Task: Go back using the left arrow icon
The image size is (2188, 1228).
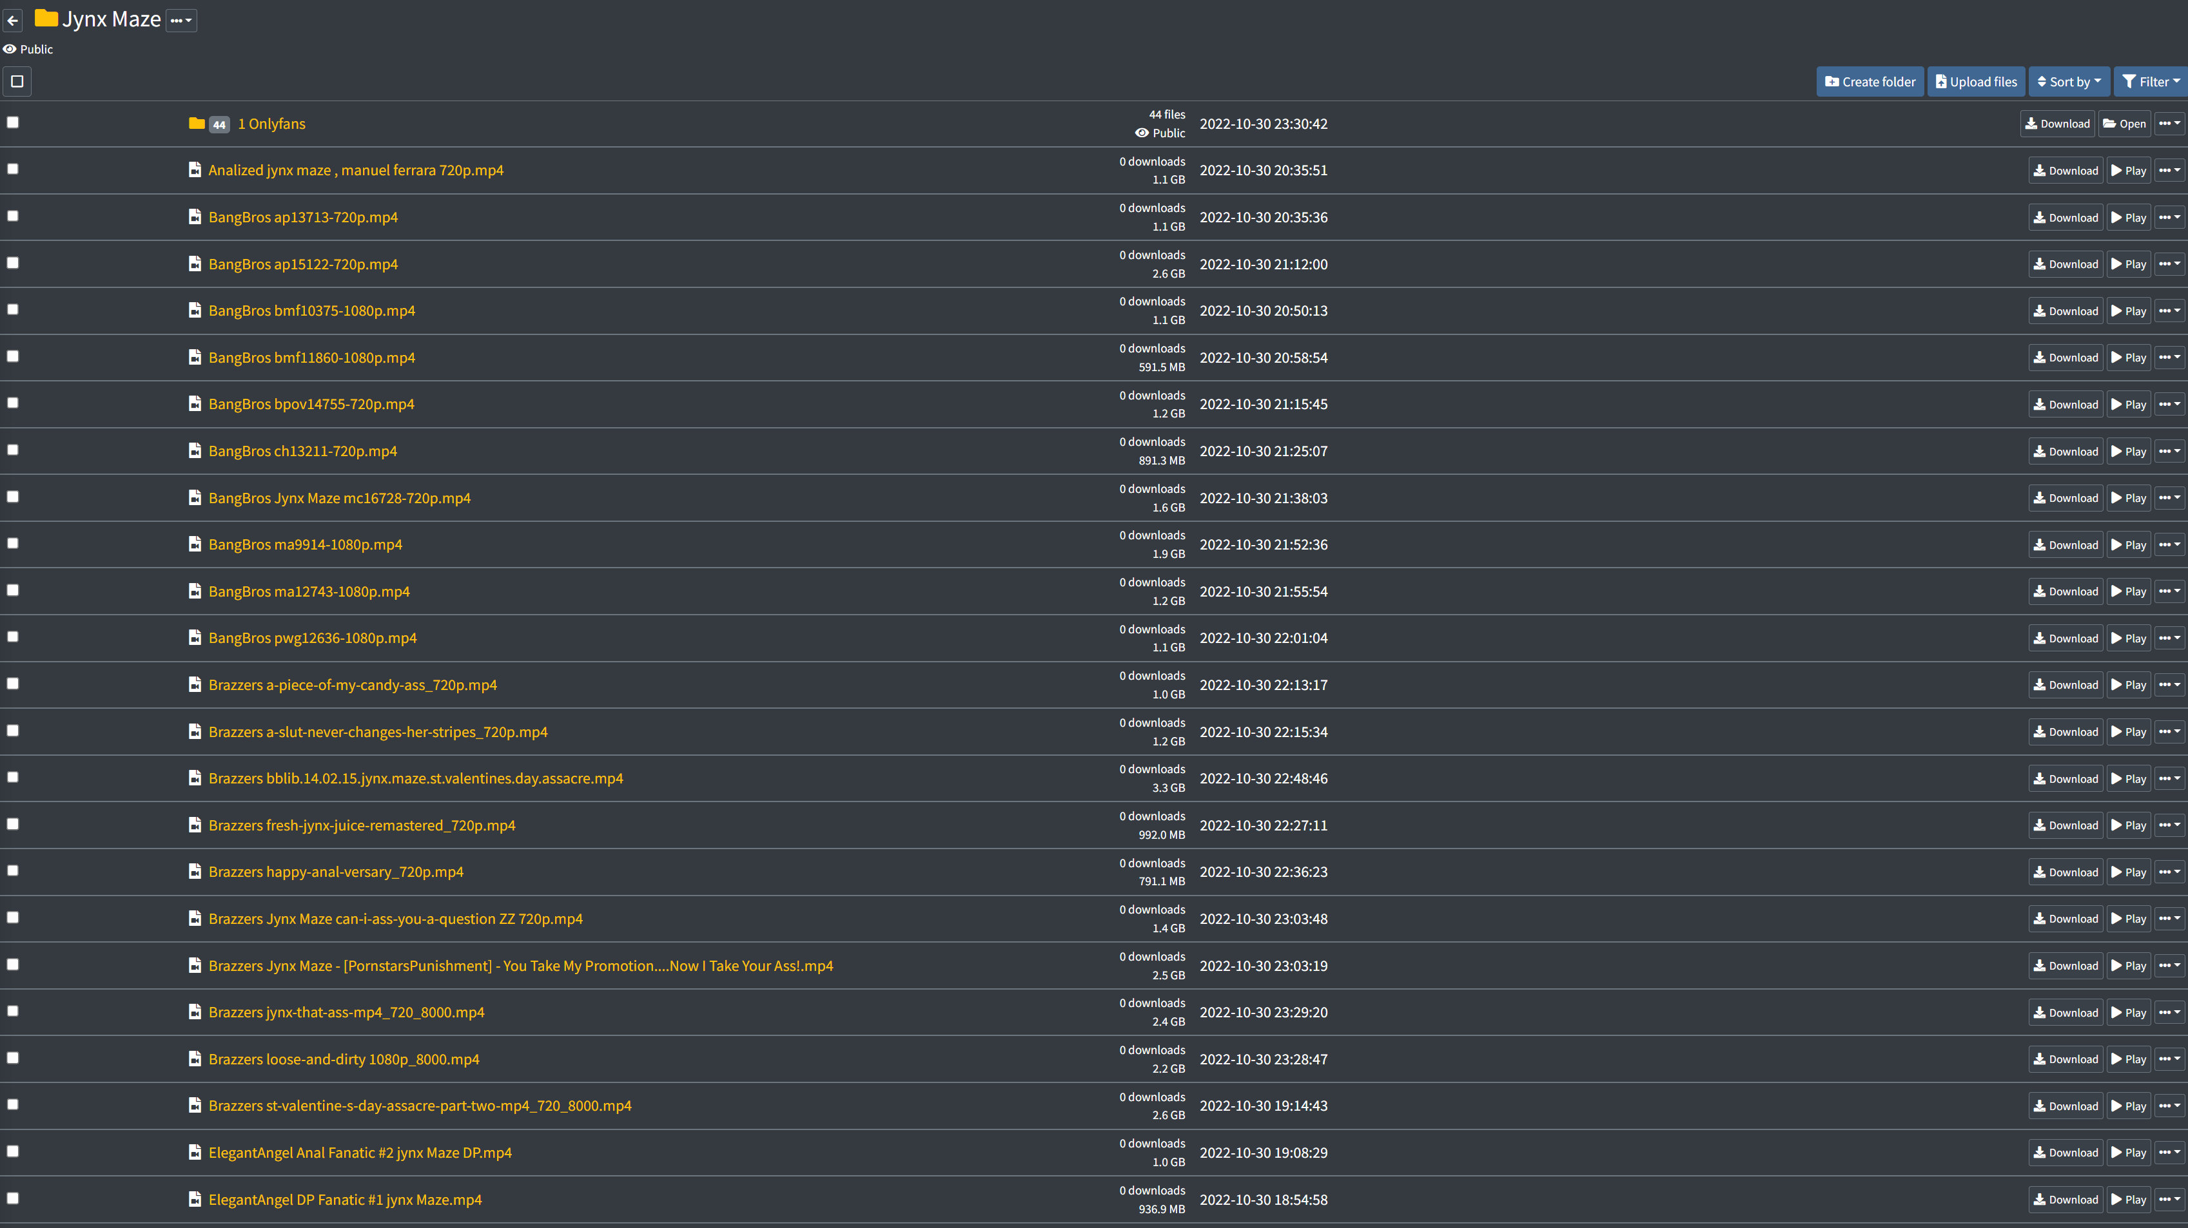Action: (13, 21)
